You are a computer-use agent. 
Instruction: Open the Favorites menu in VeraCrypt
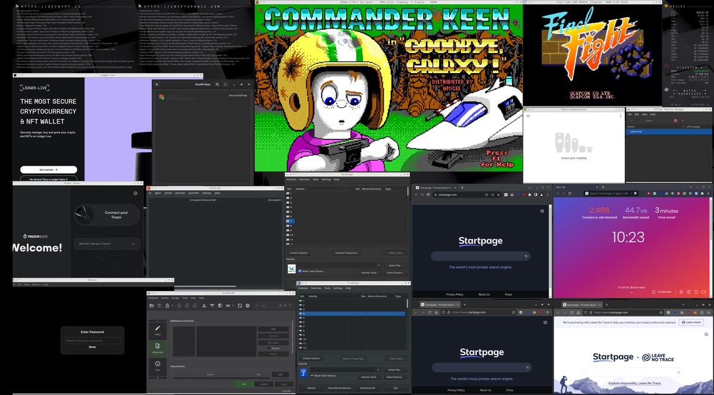point(305,179)
